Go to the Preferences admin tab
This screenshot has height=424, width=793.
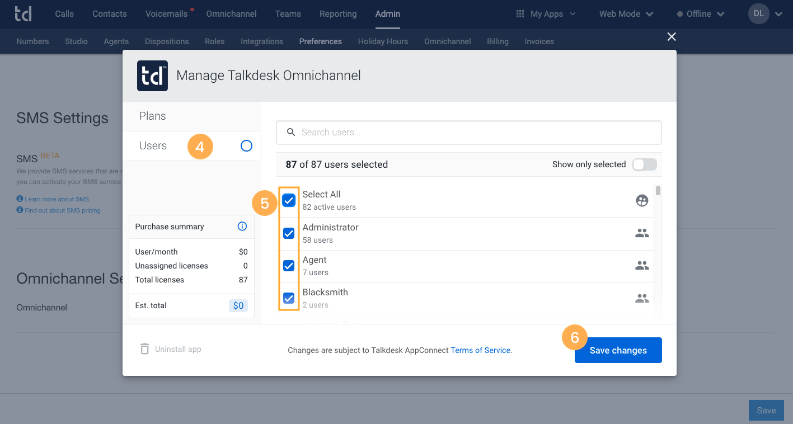pyautogui.click(x=321, y=41)
